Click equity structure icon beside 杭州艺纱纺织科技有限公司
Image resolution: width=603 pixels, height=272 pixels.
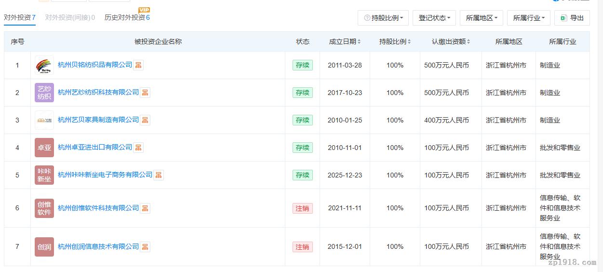pos(145,93)
